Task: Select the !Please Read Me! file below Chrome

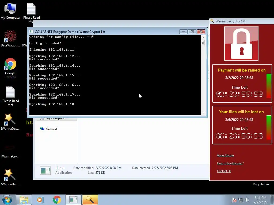Action: pos(10,96)
